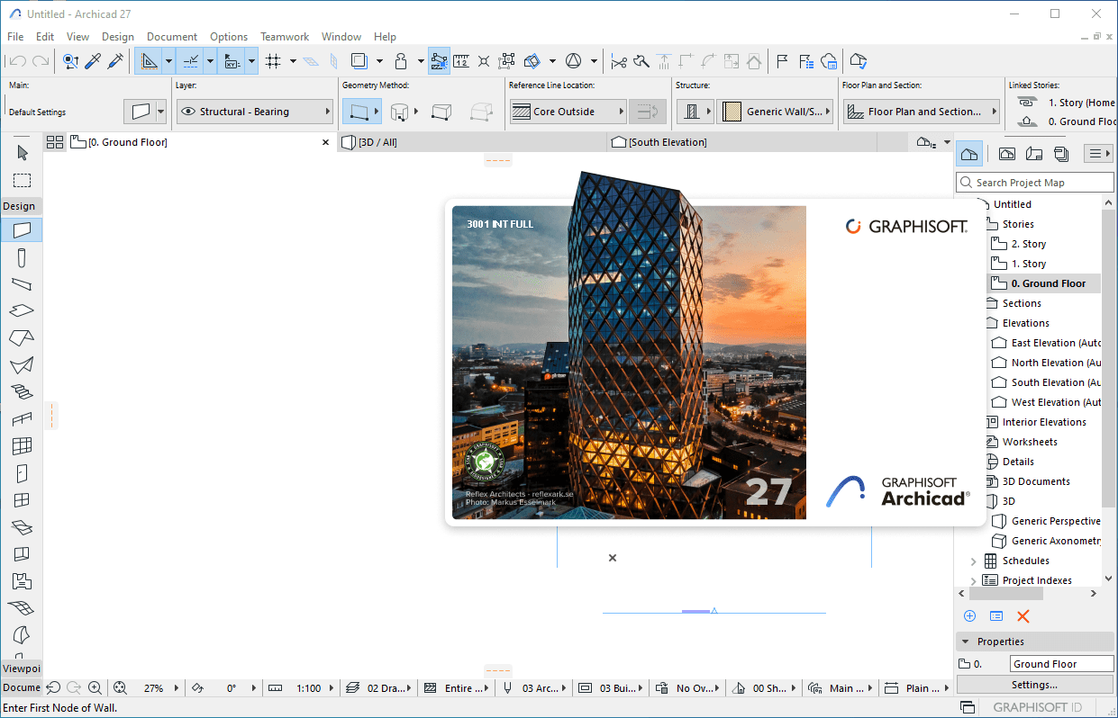Select the Door tool
The image size is (1118, 718).
coord(23,473)
